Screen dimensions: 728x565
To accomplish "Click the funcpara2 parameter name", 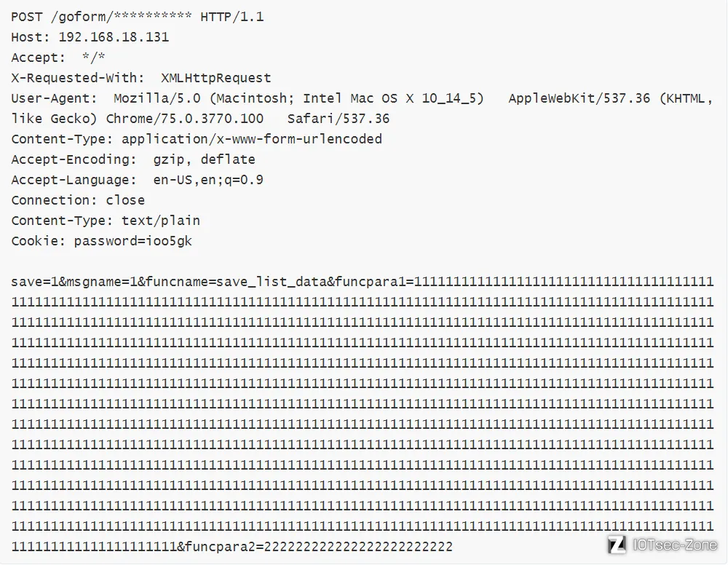I will pos(221,547).
